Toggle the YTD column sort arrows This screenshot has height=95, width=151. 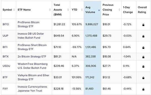point(82,10)
